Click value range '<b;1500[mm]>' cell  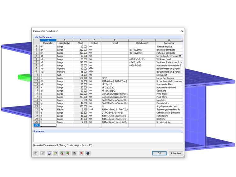tap(142, 50)
